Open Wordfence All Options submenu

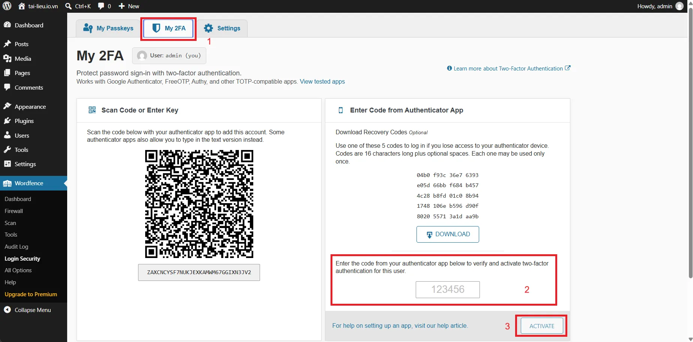[x=18, y=270]
